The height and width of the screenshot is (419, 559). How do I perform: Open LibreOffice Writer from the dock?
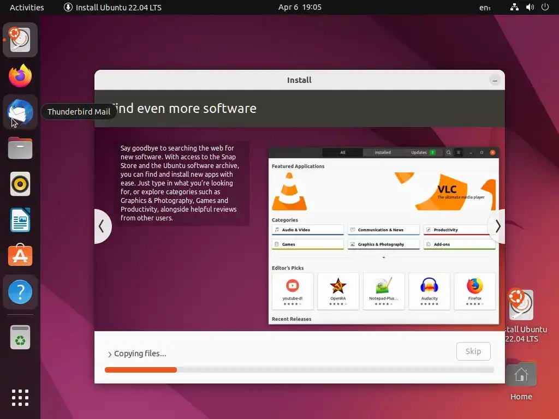pos(20,220)
